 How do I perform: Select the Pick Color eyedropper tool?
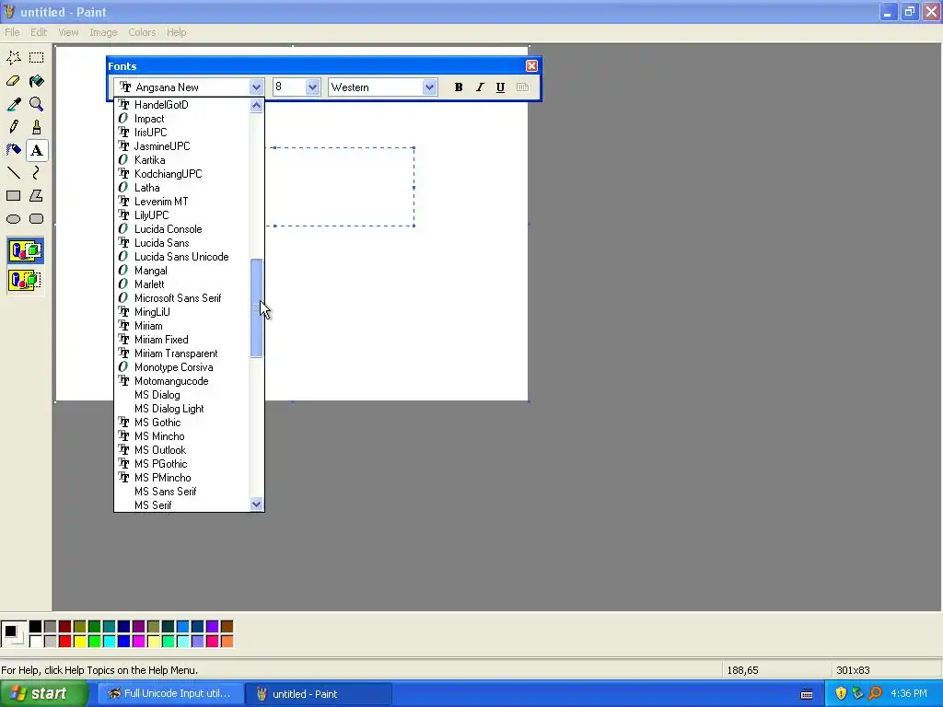click(x=13, y=104)
